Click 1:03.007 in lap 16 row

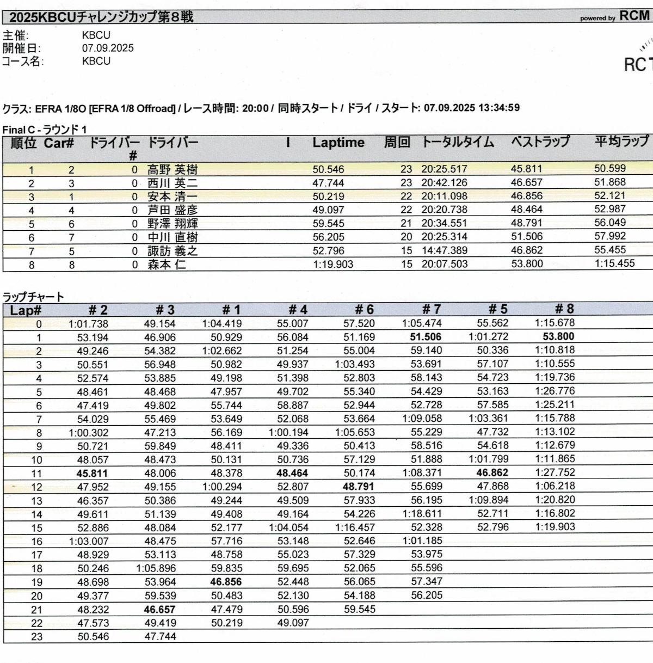pyautogui.click(x=89, y=541)
